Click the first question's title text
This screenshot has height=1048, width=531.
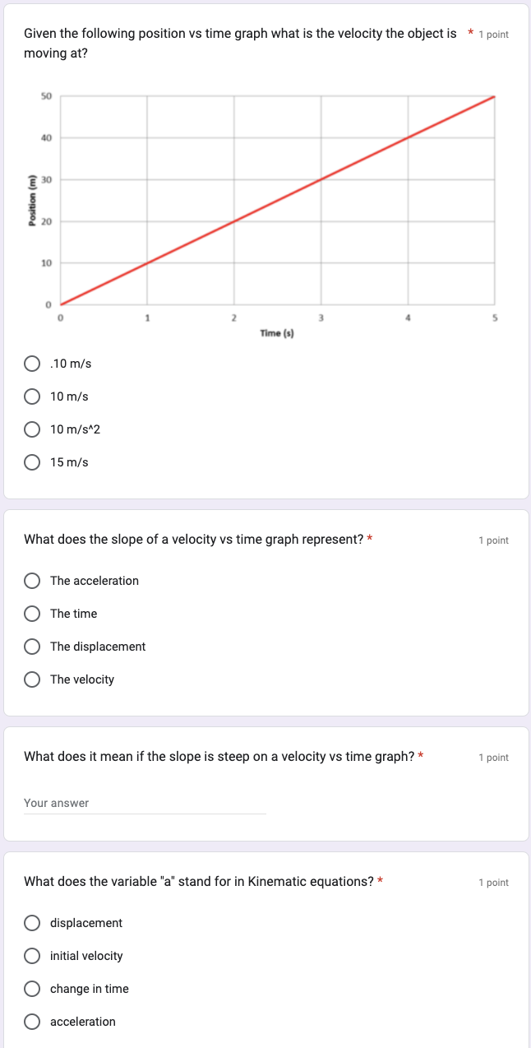coord(238,43)
